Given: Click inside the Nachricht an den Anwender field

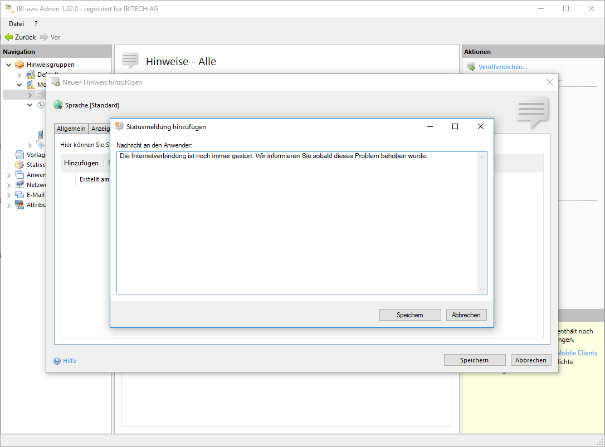Looking at the screenshot, I should click(x=295, y=223).
